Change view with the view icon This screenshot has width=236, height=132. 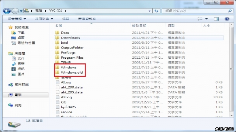[200, 19]
